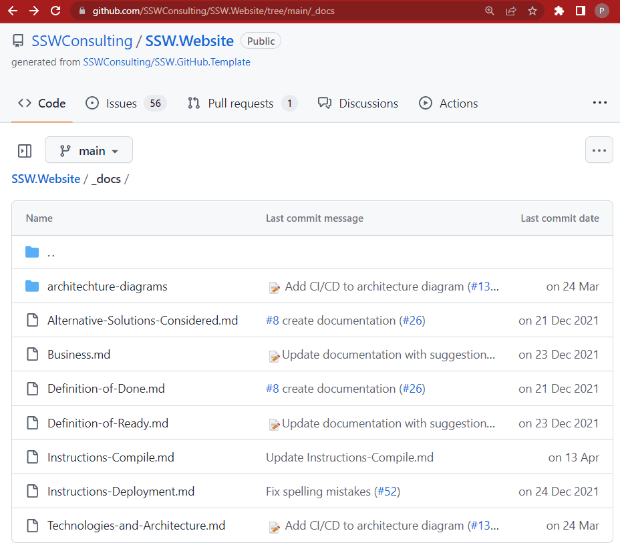Open the SSW.GitHub.Template repository link

click(166, 62)
